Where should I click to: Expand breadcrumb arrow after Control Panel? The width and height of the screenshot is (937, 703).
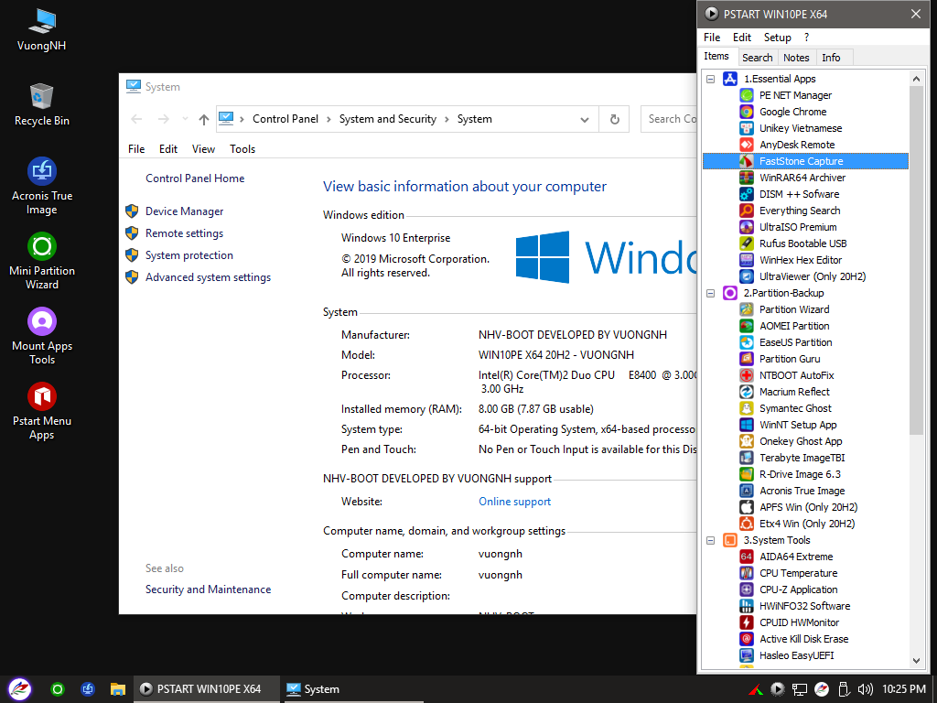coord(328,120)
